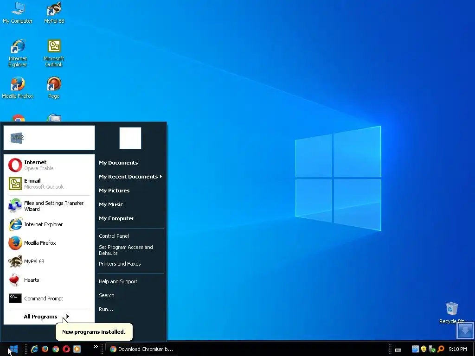Launch the Hearts game
The image size is (475, 356).
(49, 280)
